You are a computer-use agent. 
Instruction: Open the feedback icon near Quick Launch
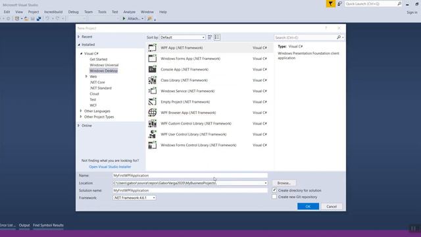[x=339, y=4]
